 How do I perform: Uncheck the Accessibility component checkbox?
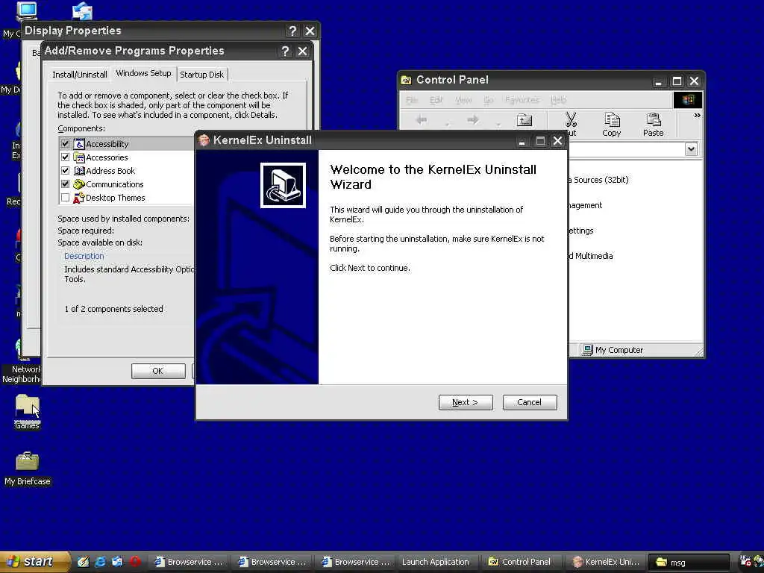tap(66, 144)
